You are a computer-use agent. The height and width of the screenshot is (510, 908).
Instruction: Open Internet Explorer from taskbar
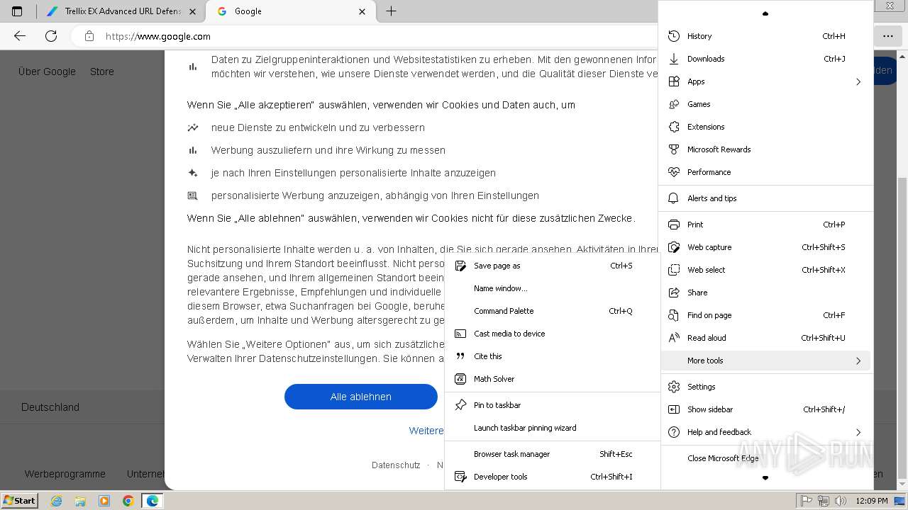tap(57, 501)
